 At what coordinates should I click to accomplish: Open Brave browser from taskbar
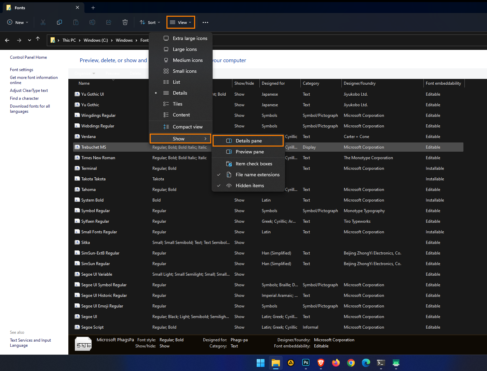click(321, 363)
